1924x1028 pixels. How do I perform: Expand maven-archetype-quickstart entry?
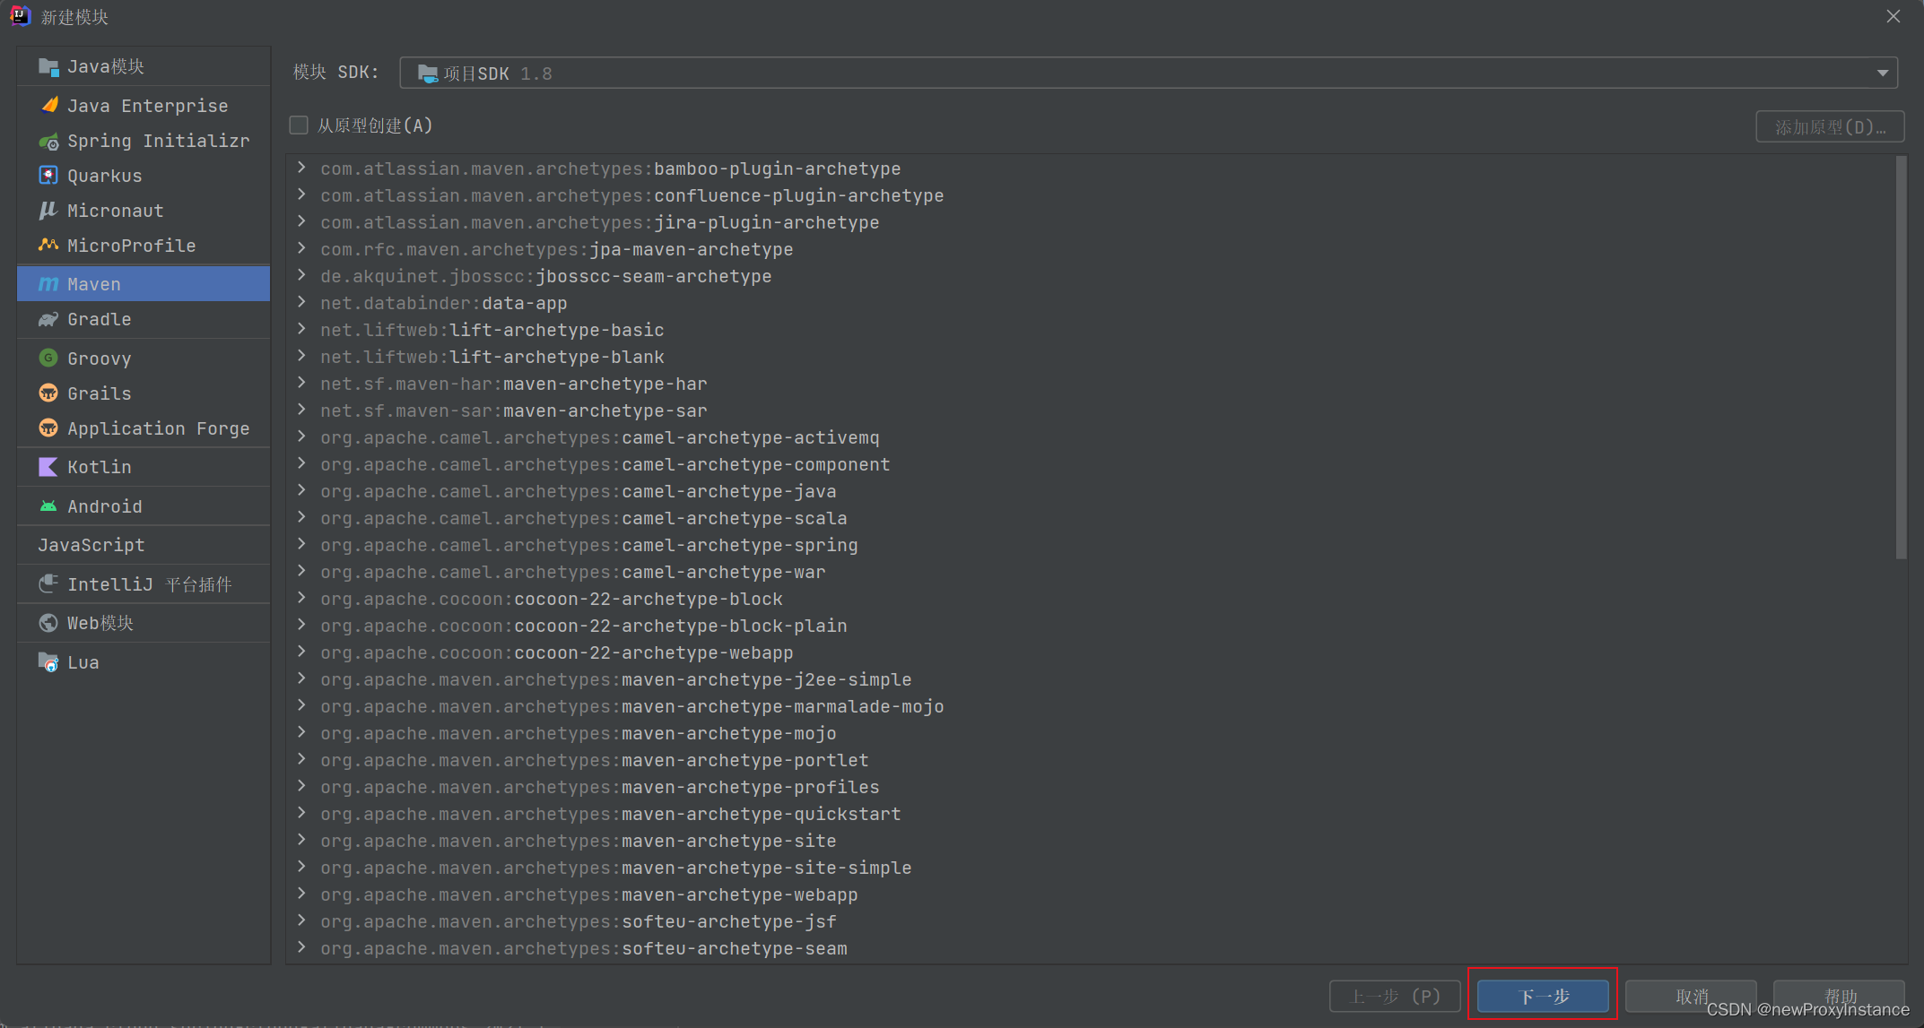[x=301, y=813]
